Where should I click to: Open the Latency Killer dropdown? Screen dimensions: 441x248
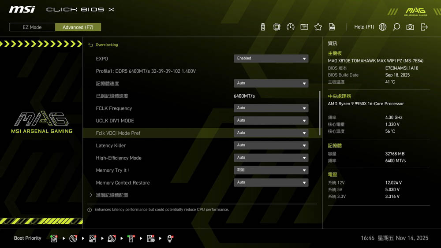coord(271,145)
